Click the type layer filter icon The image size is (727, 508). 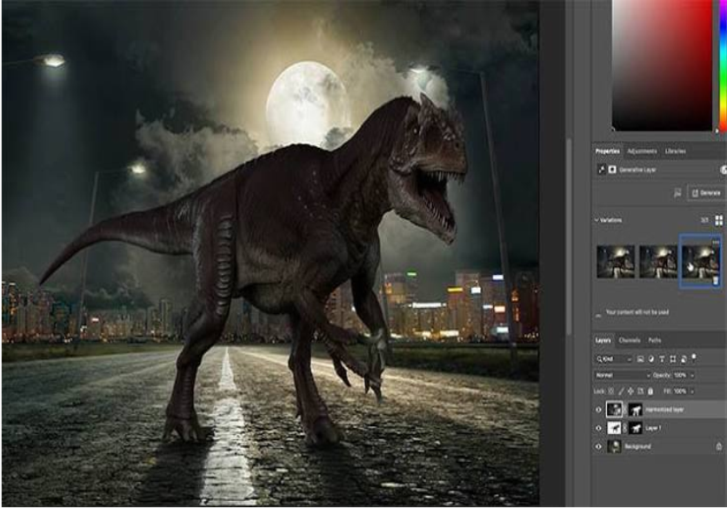pos(662,358)
